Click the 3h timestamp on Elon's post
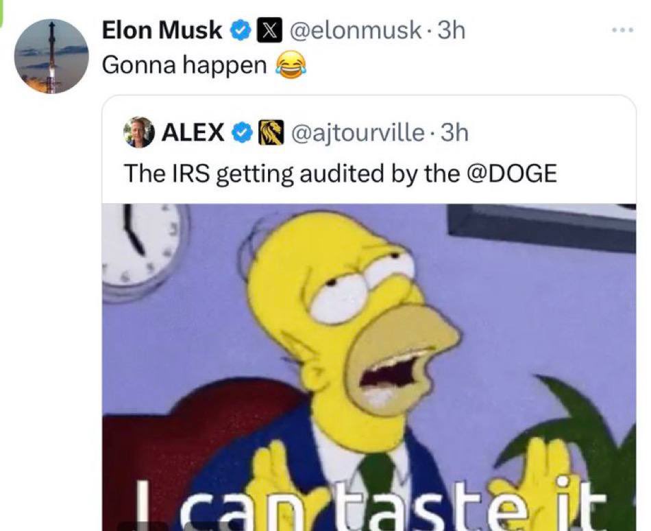 tap(452, 30)
